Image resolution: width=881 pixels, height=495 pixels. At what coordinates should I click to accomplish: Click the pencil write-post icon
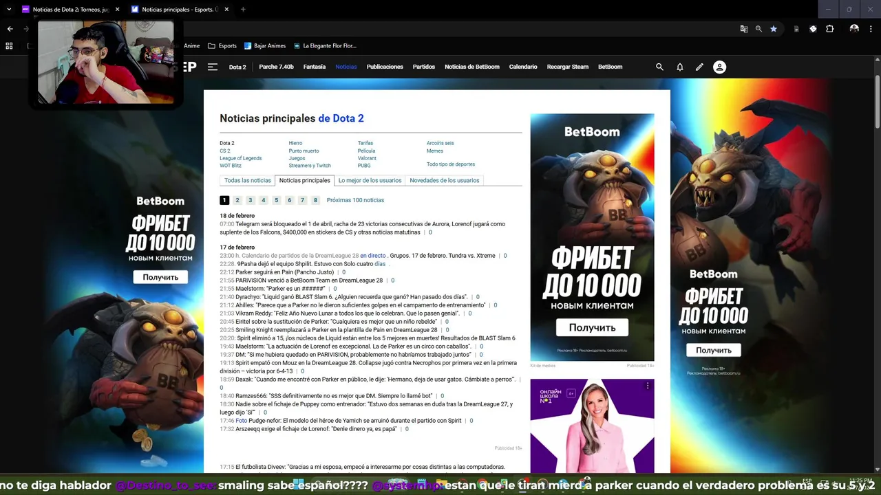pyautogui.click(x=699, y=67)
